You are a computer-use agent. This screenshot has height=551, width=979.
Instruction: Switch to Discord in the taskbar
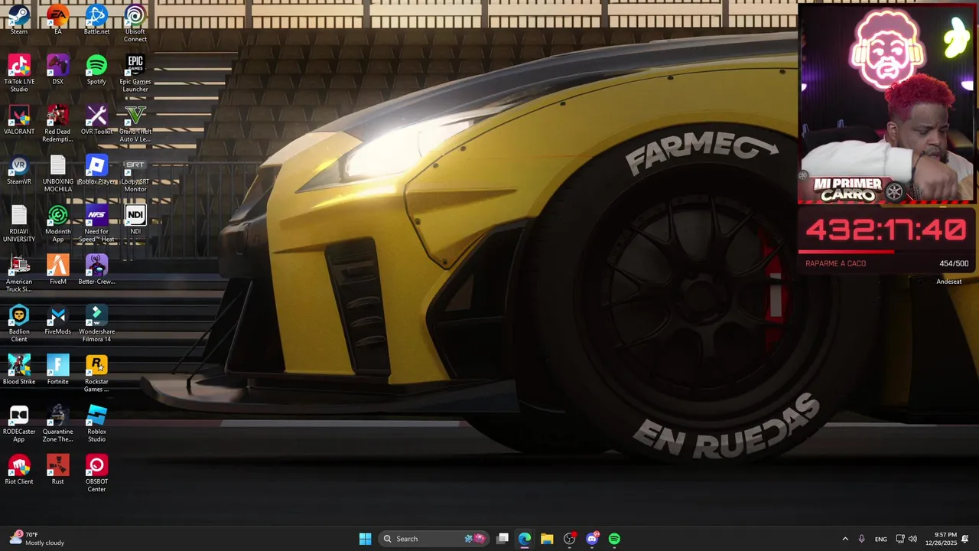tap(592, 539)
